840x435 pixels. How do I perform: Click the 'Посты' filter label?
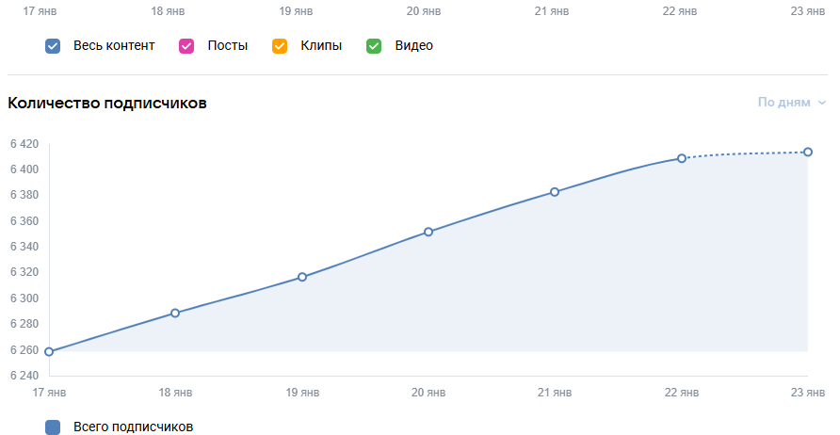click(x=228, y=45)
